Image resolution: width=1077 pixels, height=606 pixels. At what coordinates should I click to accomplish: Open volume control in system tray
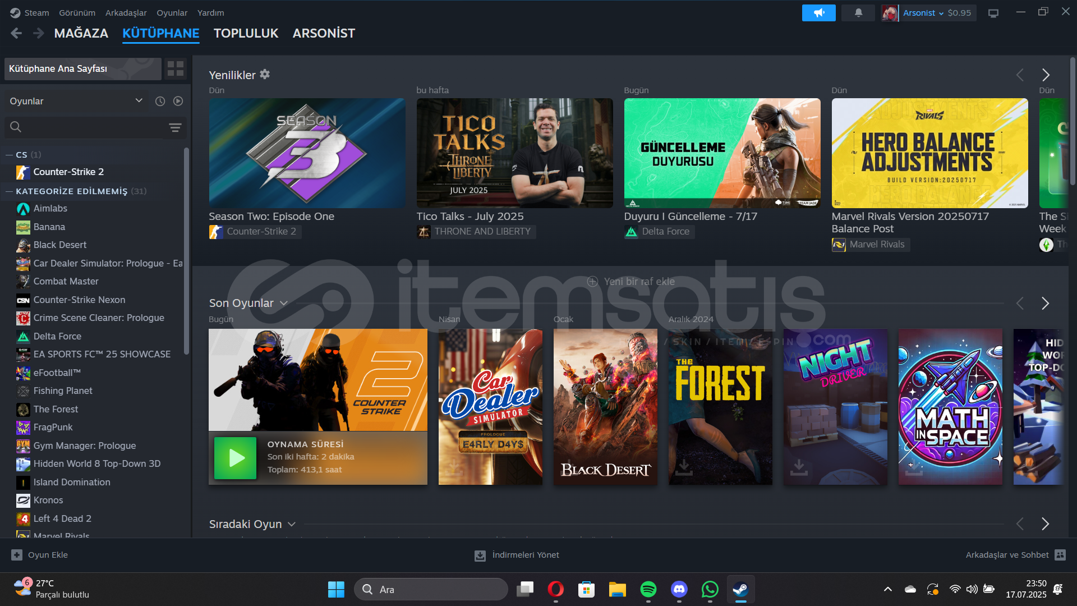click(x=972, y=589)
